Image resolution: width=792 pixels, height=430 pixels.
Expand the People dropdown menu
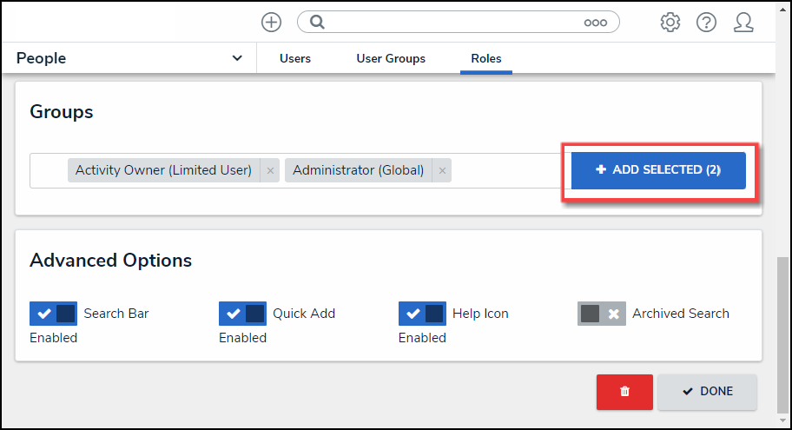[x=237, y=58]
